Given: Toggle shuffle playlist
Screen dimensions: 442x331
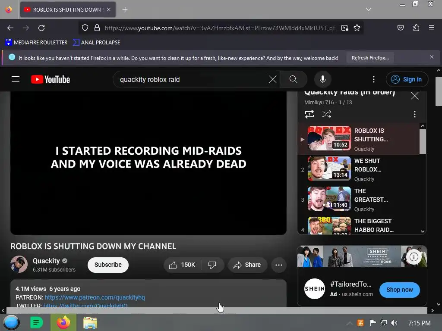Looking at the screenshot, I should [326, 114].
